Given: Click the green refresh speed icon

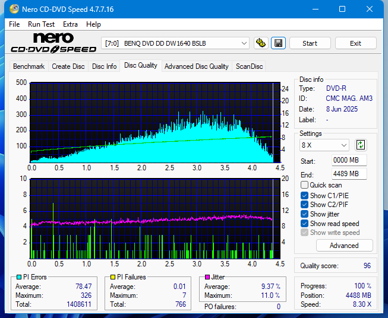Looking at the screenshot, I should (361, 145).
